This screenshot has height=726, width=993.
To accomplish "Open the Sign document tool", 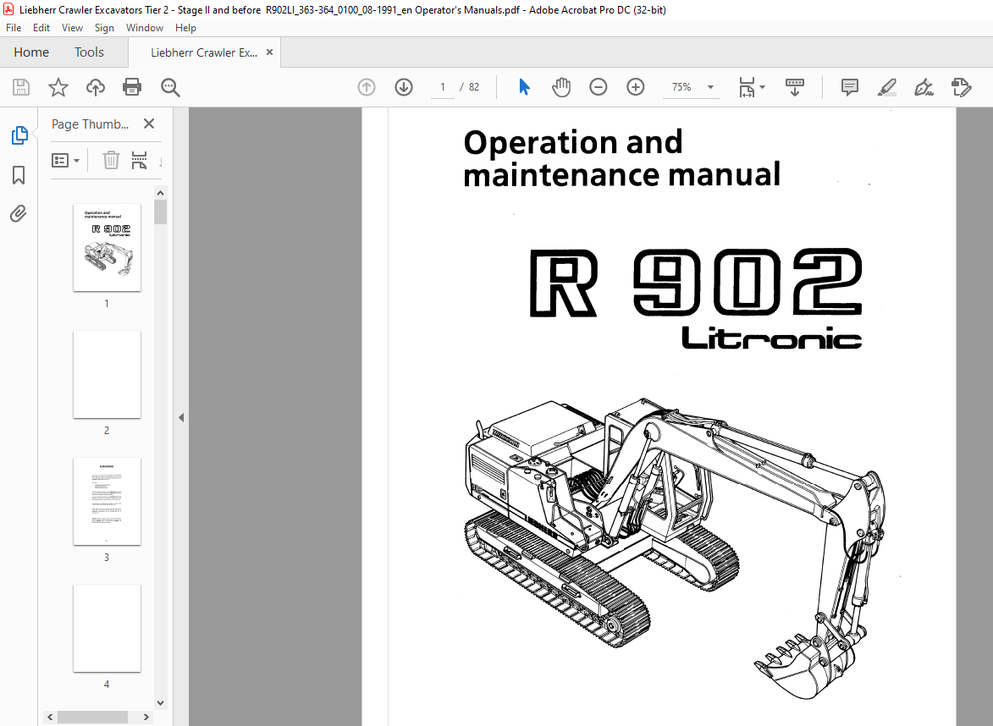I will 924,86.
